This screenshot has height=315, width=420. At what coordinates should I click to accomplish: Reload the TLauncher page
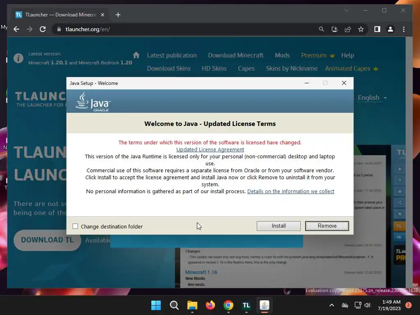pos(43,29)
